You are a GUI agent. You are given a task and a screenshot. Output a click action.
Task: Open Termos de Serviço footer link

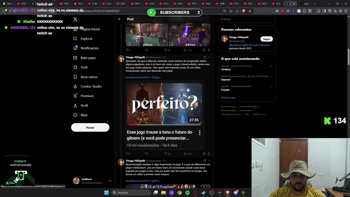coord(228,106)
